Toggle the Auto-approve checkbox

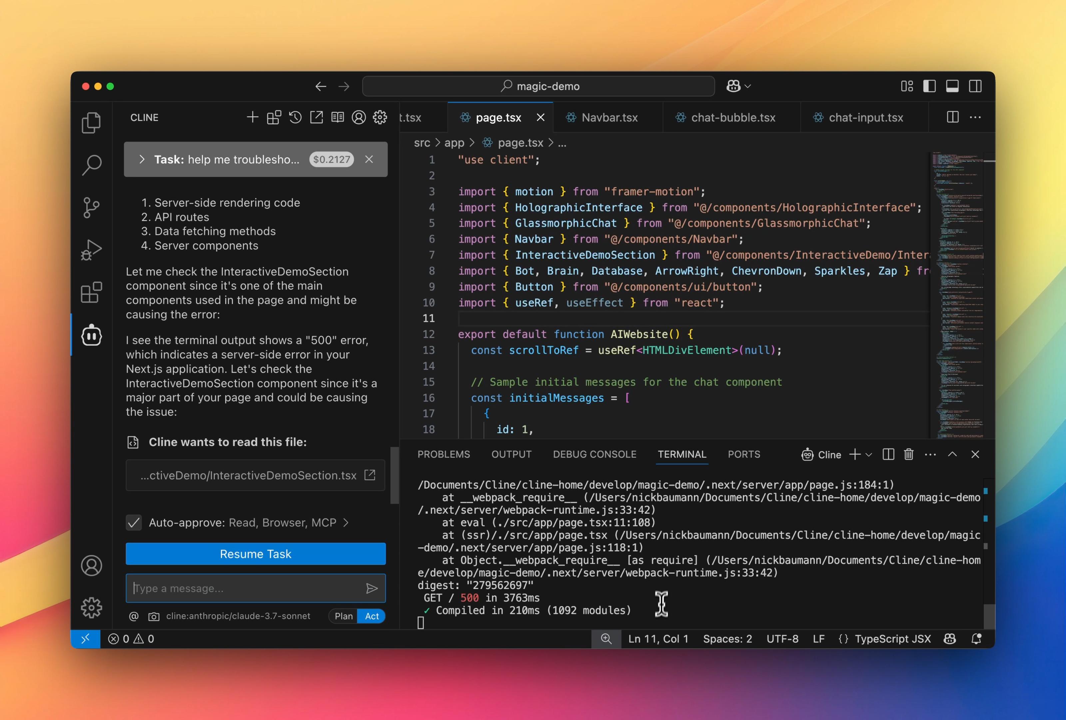tap(134, 523)
